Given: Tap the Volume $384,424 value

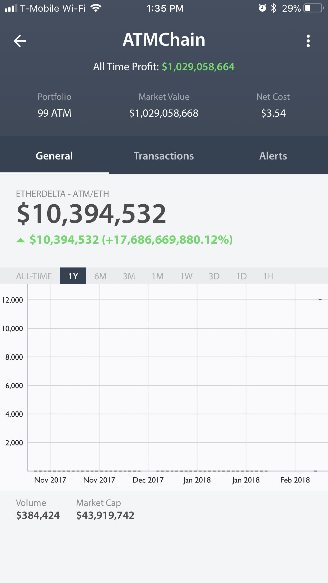Looking at the screenshot, I should pyautogui.click(x=38, y=515).
